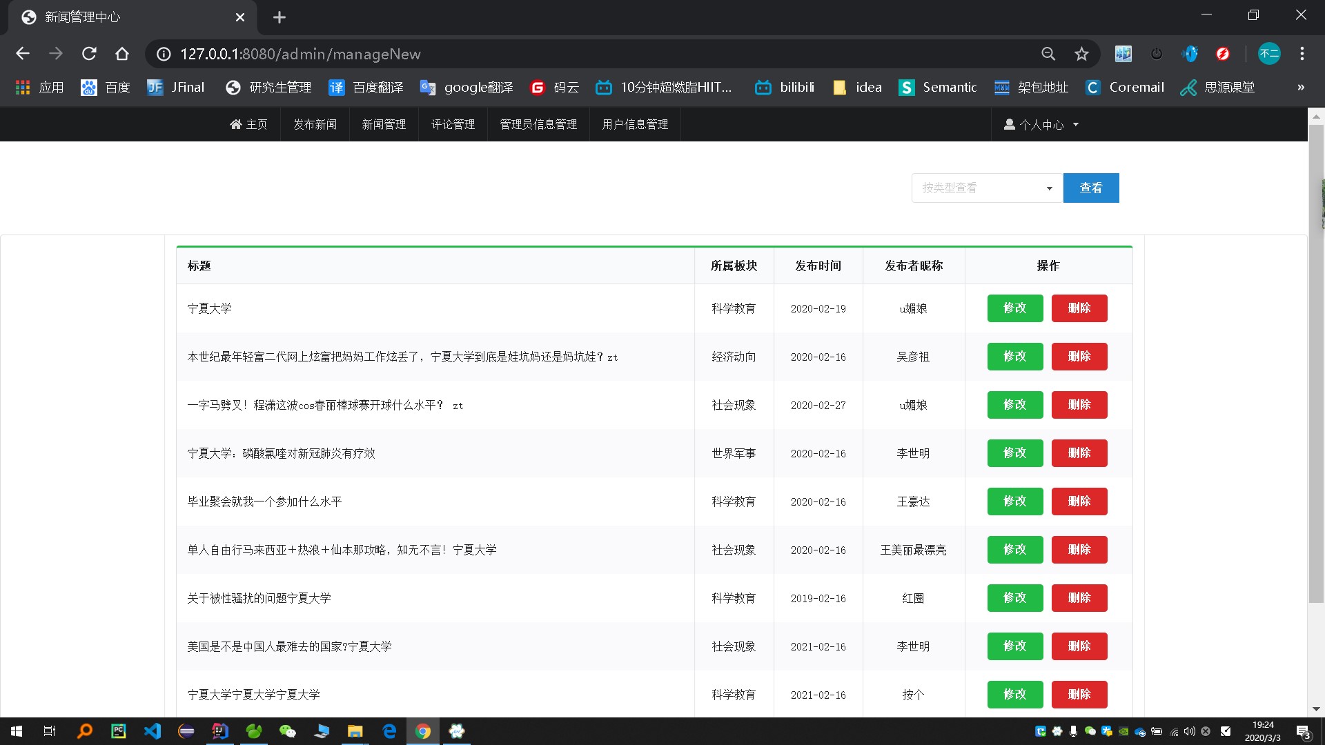This screenshot has width=1325, height=745.
Task: Go to browser home page icon
Action: (x=122, y=54)
